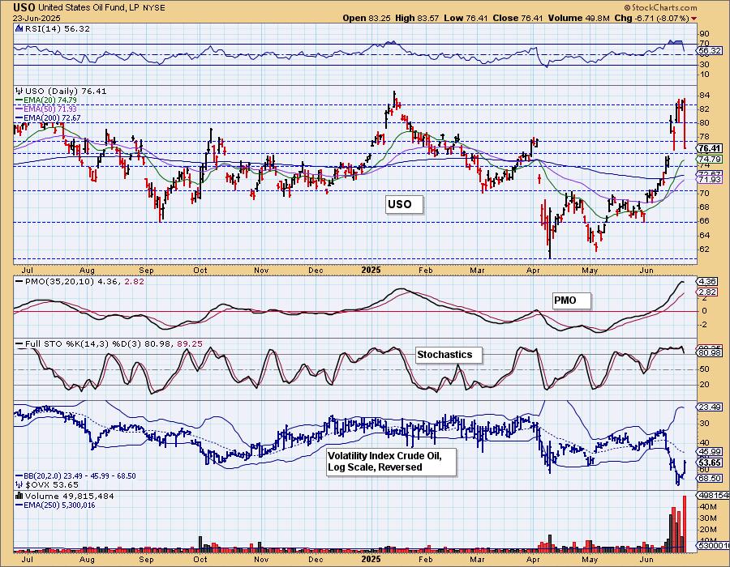This screenshot has width=730, height=567.
Task: Click the '$OVX 53.65' legend text
Action: [52, 484]
